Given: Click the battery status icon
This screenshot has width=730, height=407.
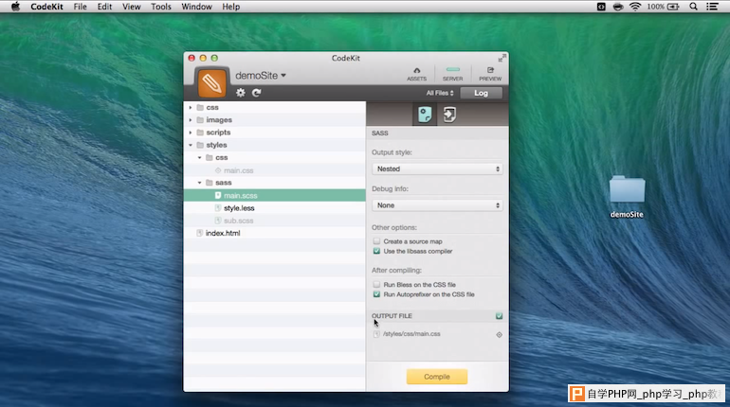Looking at the screenshot, I should point(673,7).
